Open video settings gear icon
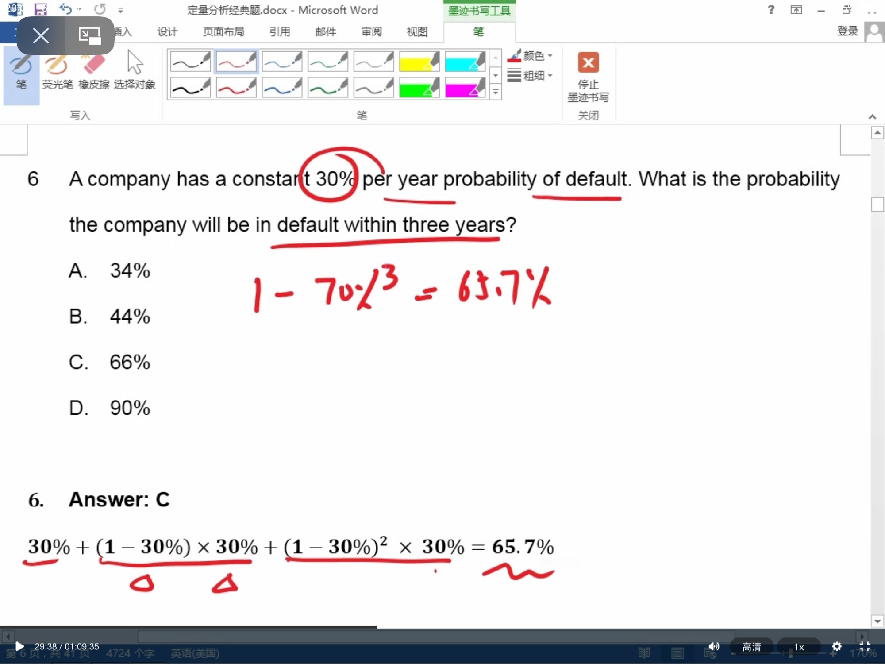 click(x=836, y=646)
